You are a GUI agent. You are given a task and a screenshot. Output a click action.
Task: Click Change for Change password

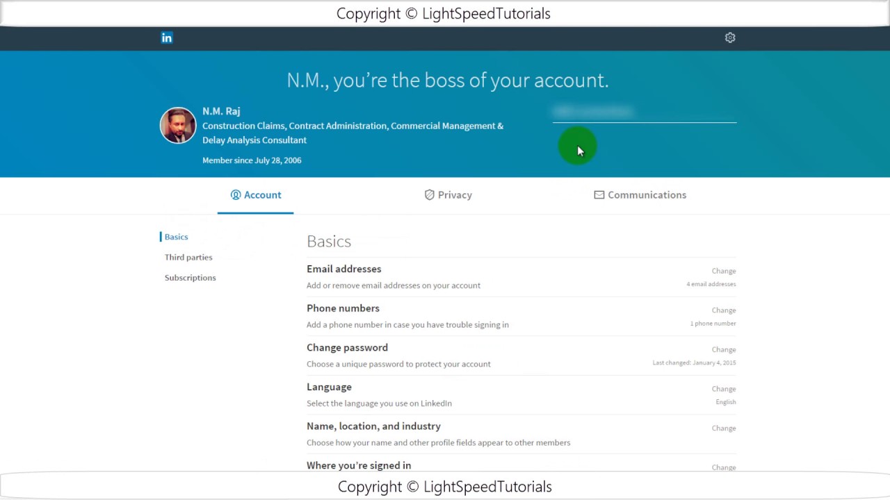(723, 350)
